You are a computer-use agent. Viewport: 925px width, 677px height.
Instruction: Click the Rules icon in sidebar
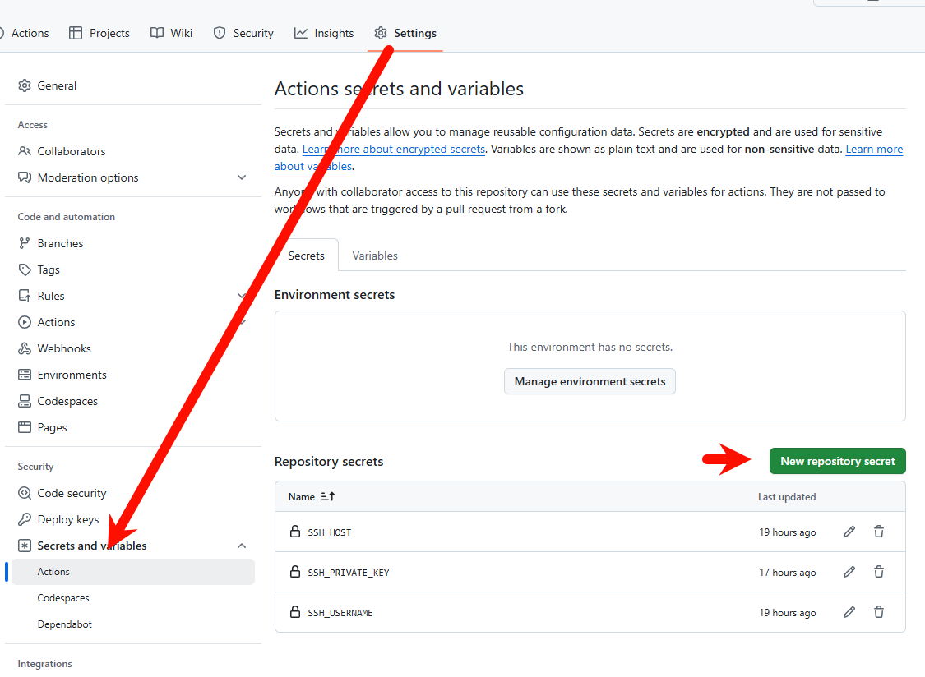[24, 296]
